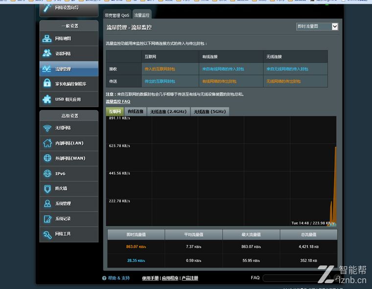372x289 pixels.
Task: Click the Network Map (网络地图) icon
Action: pos(47,39)
